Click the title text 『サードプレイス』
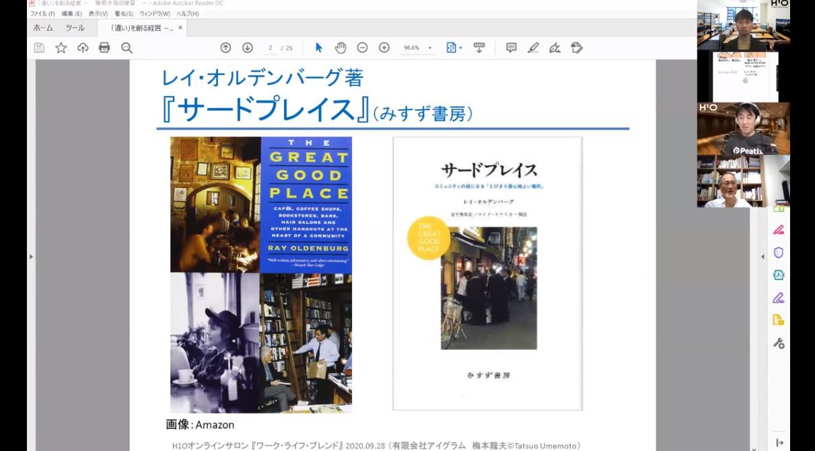Screen dimensions: 815x451 click(x=265, y=110)
